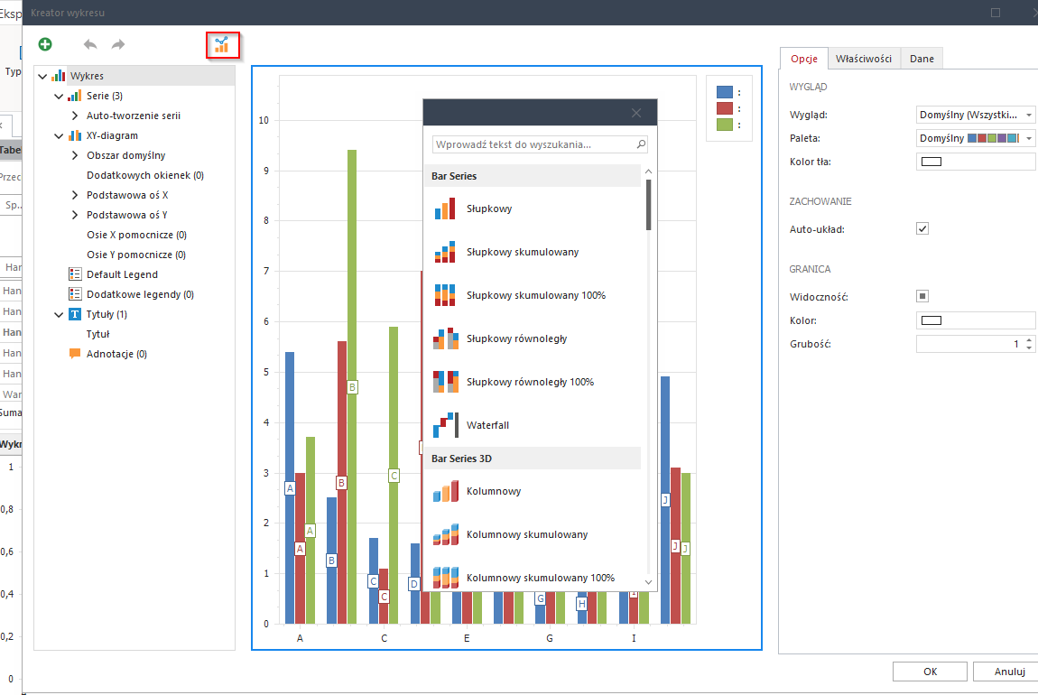The width and height of the screenshot is (1038, 695).
Task: Click the green add element icon
Action: 45,44
